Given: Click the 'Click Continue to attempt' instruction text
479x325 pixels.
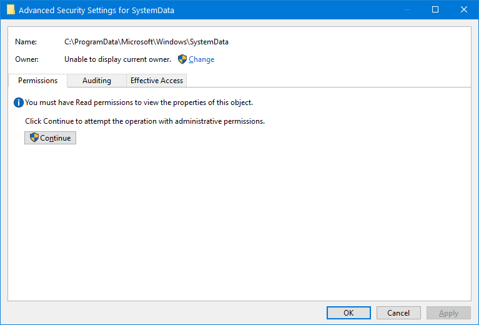Looking at the screenshot, I should pos(145,121).
